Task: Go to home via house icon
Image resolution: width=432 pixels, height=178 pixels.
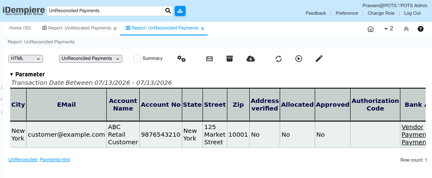Action: 370,29
